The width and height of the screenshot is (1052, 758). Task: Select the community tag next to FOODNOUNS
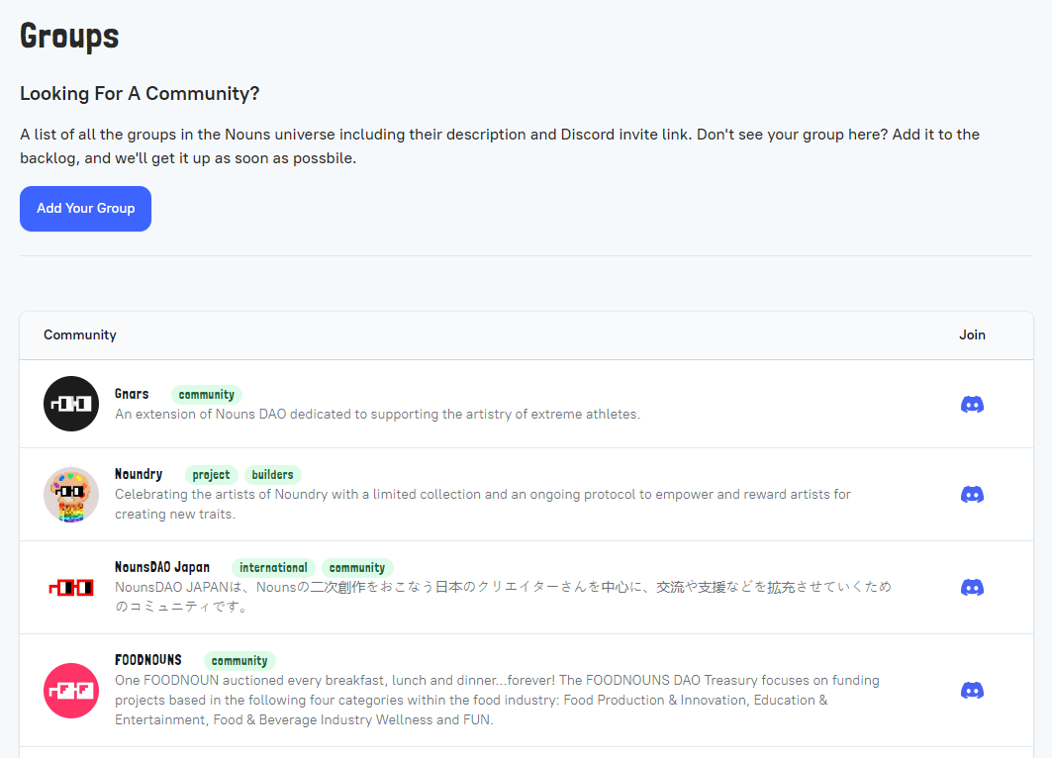239,661
